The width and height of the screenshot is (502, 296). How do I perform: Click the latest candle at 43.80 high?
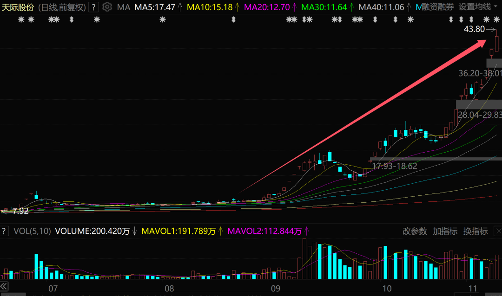(497, 43)
